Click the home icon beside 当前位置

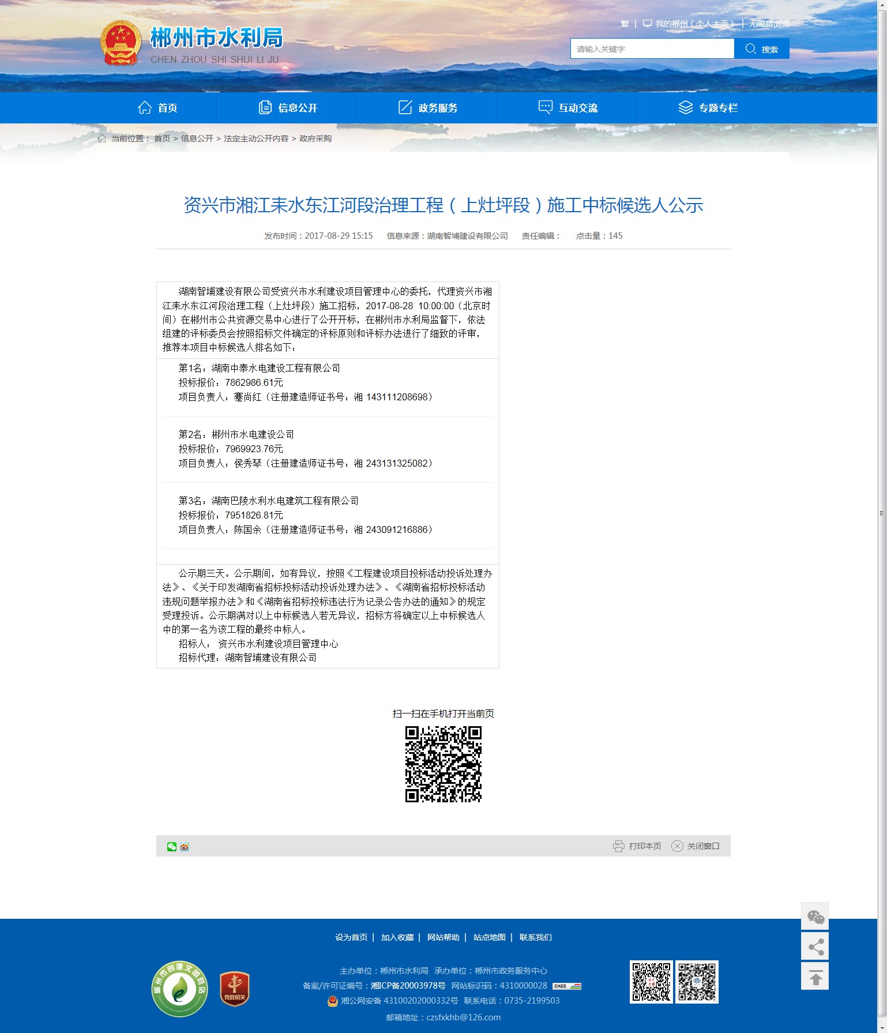tap(102, 138)
